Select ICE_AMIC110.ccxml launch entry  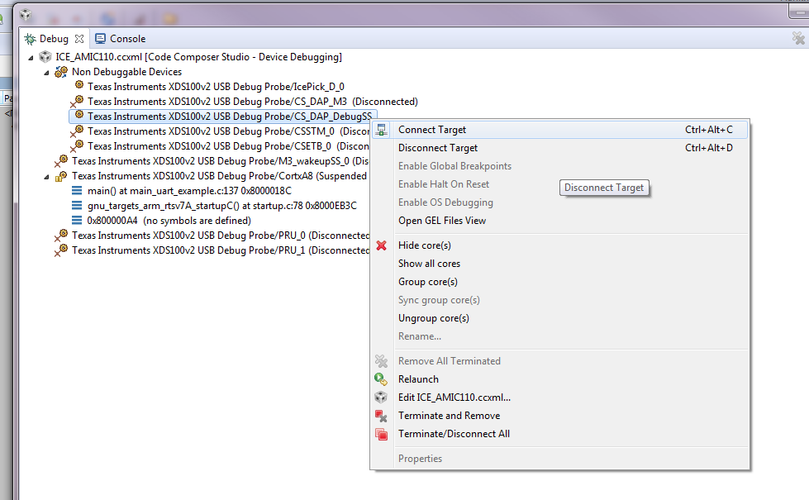(x=198, y=57)
